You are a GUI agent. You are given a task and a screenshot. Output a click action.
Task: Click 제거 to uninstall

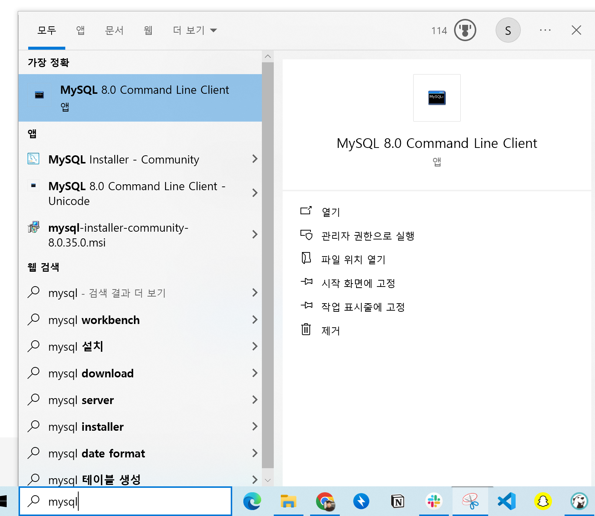(x=331, y=331)
